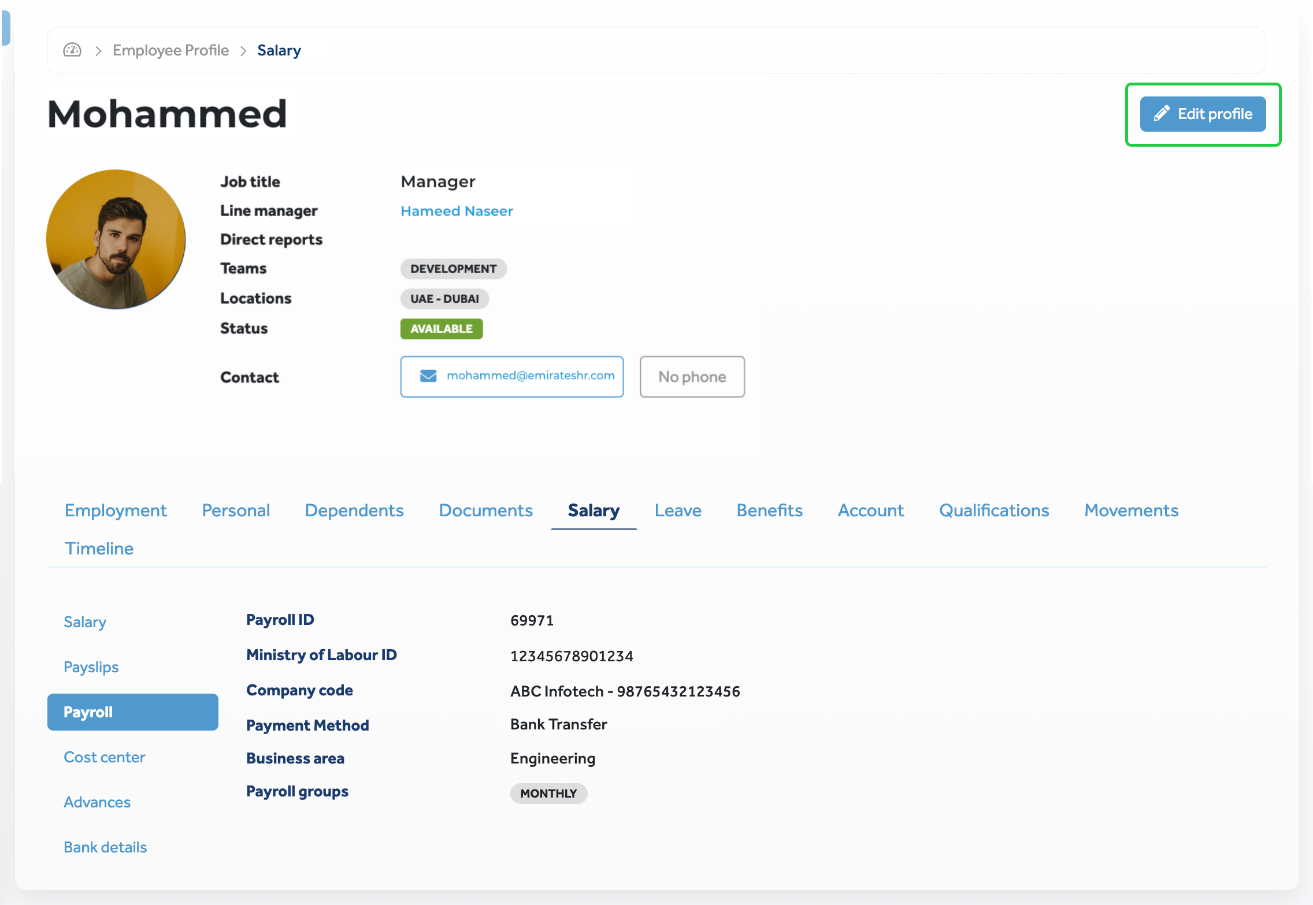Open the Advances section
Screen dimensions: 1313x905
click(x=97, y=802)
